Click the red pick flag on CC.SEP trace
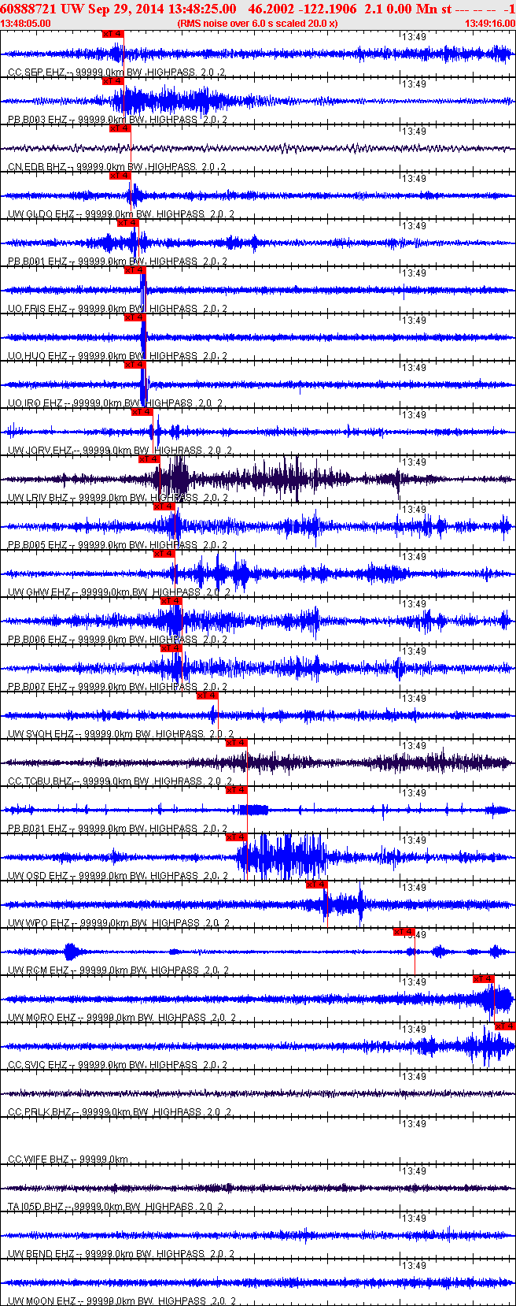 pos(112,34)
